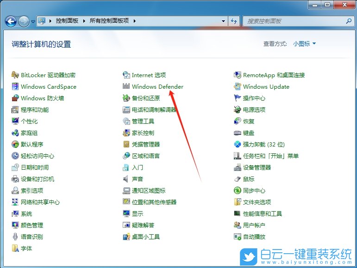Viewport: 357px width, 268px height.
Task: Expand the arrow before 控制面板 breadcrumb
Action: point(50,21)
